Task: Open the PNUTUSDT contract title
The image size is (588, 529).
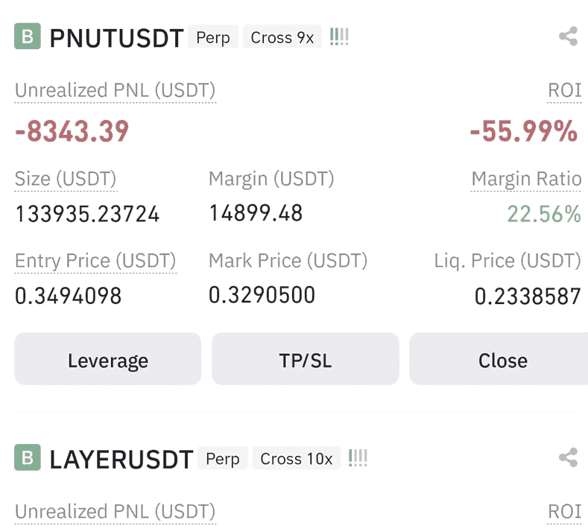Action: [x=116, y=37]
